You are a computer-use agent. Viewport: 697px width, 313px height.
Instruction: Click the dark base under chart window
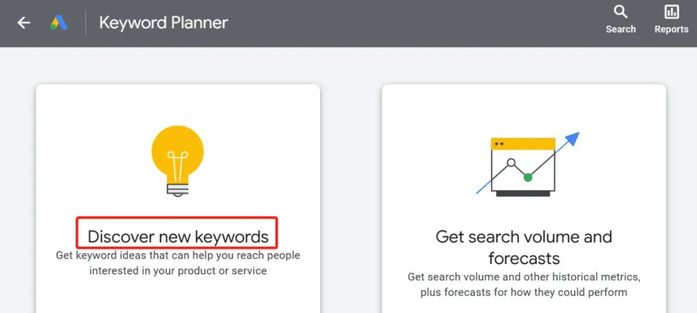point(523,193)
